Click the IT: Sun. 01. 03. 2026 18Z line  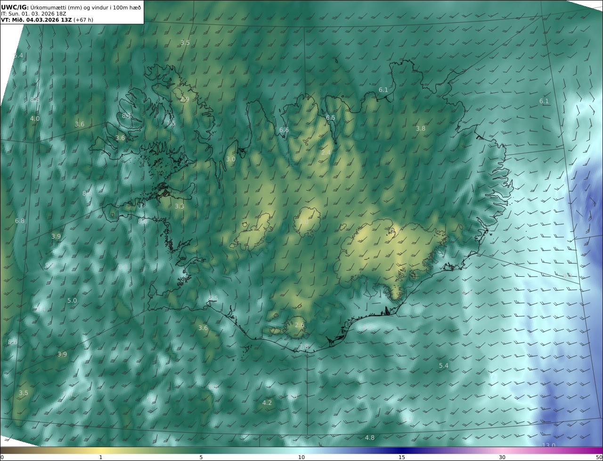33,14
